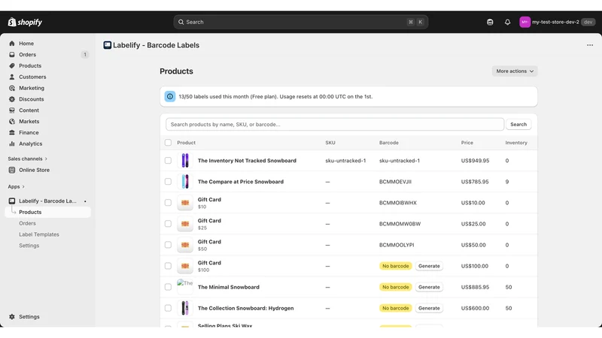Select the Minimal Snowboard checkbox
The image size is (602, 338).
coord(168,287)
